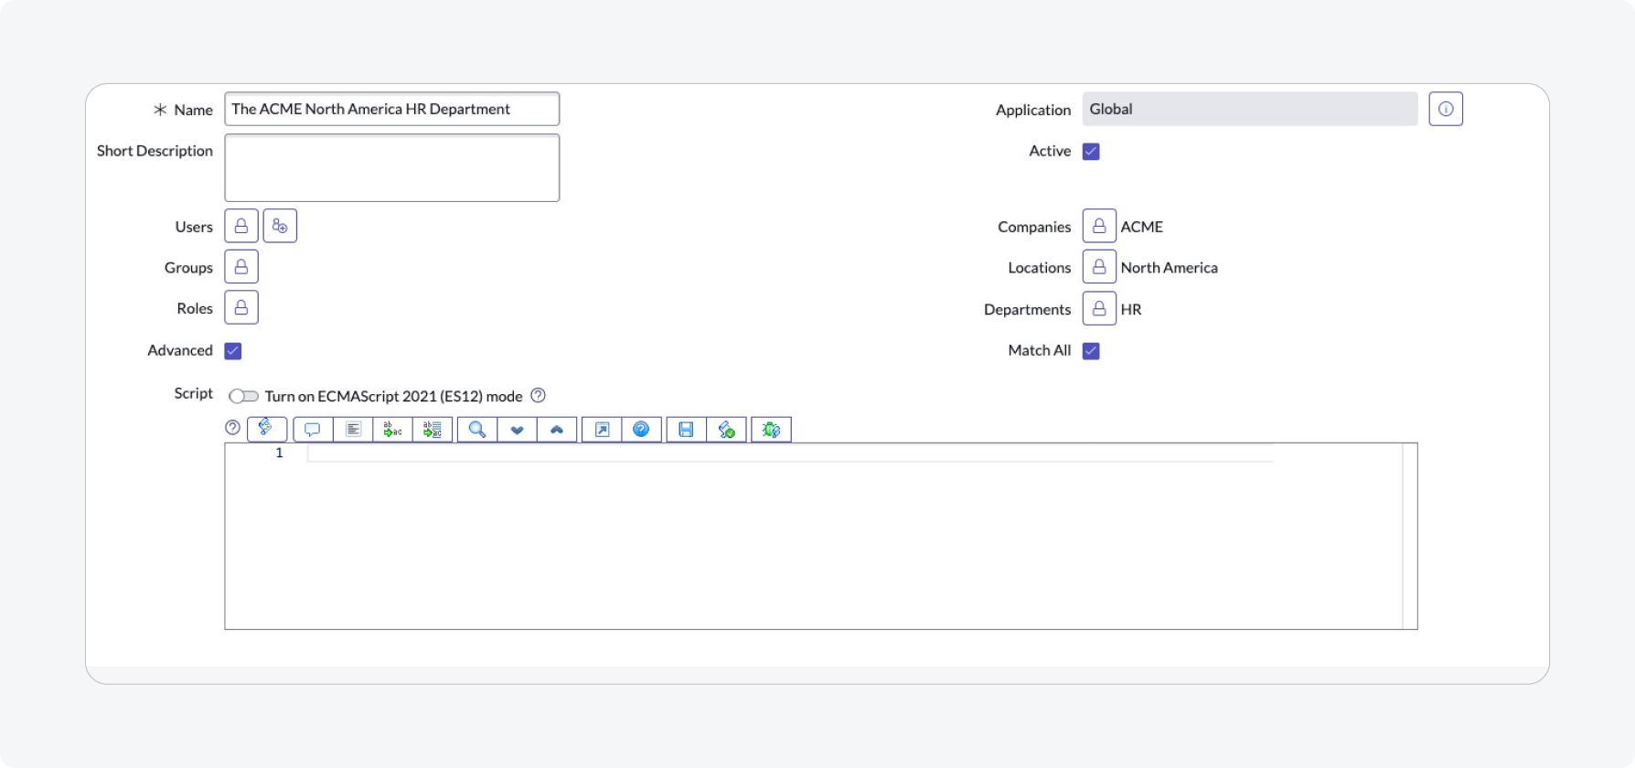Click the HR department value

pyautogui.click(x=1131, y=310)
